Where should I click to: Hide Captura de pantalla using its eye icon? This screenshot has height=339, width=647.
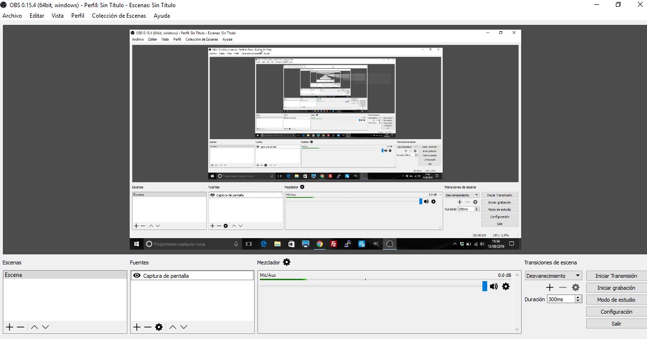coord(137,275)
